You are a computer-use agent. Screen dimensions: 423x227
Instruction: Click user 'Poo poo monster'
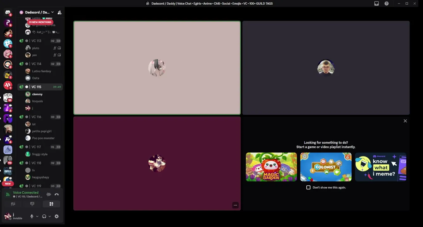click(43, 138)
